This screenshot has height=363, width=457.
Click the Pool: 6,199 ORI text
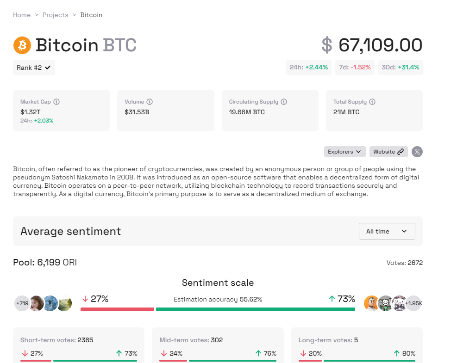45,262
